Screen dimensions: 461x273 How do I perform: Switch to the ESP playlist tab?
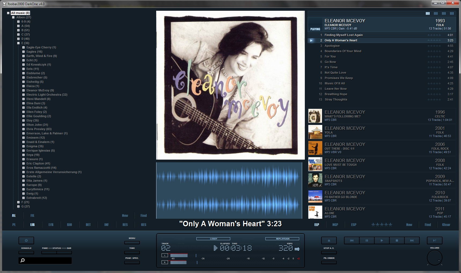(x=354, y=225)
